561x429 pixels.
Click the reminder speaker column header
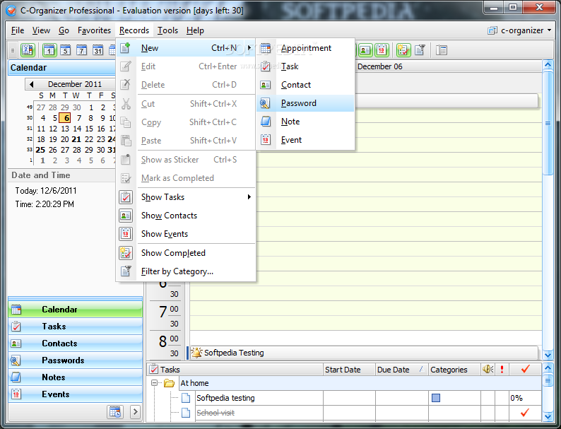point(488,370)
